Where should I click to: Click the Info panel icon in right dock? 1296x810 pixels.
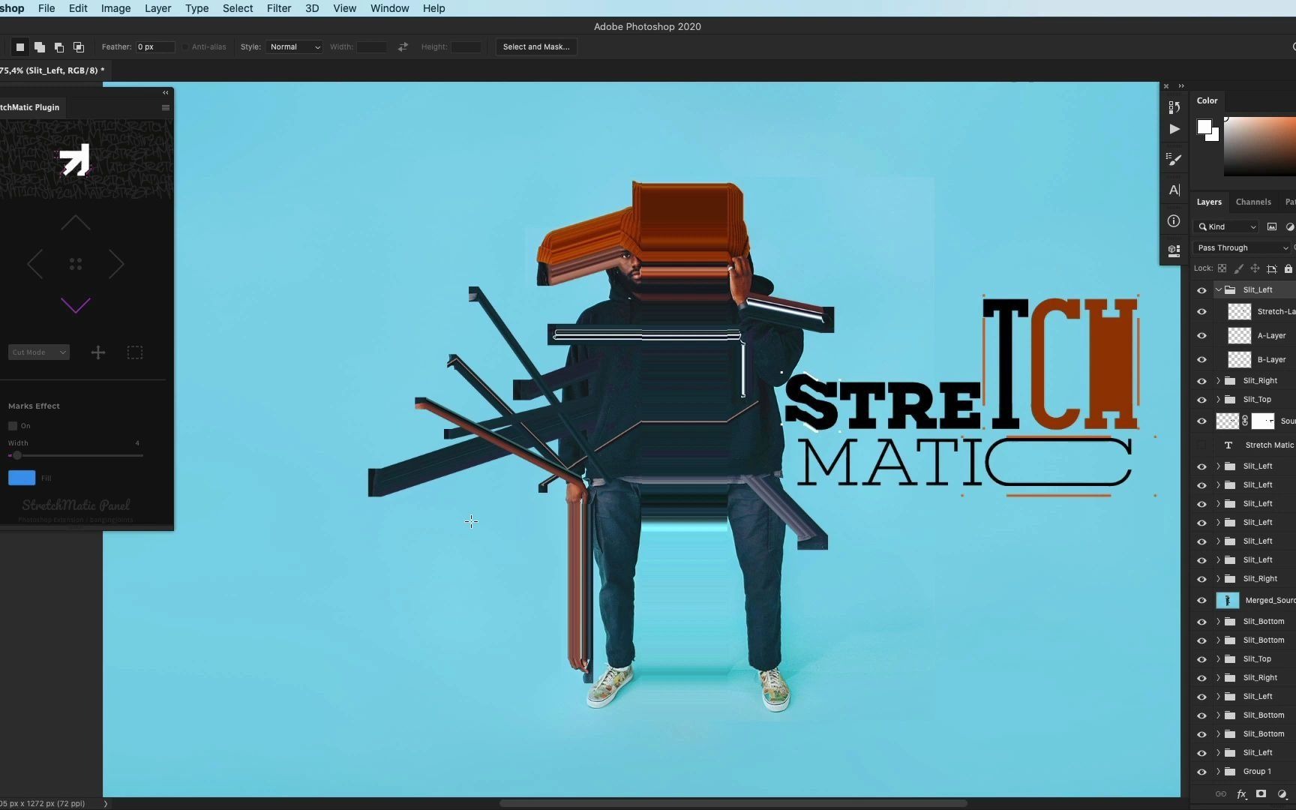click(x=1174, y=220)
